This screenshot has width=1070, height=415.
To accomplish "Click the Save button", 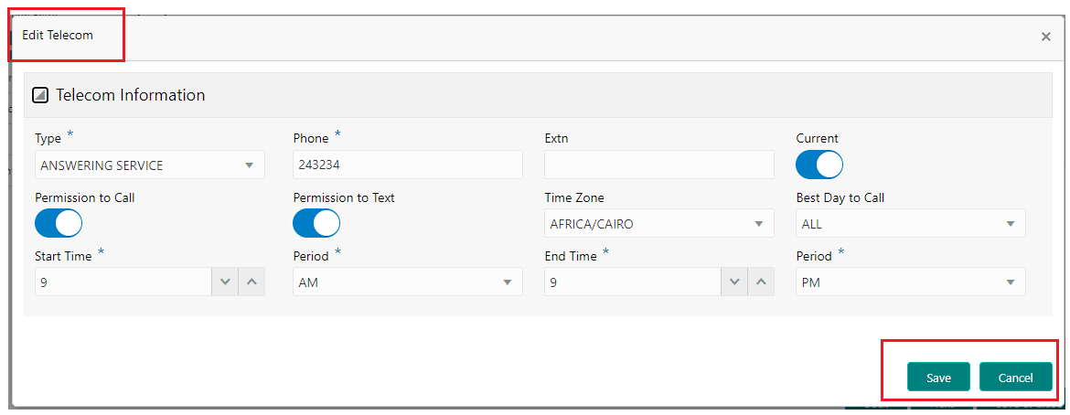I will coord(938,378).
